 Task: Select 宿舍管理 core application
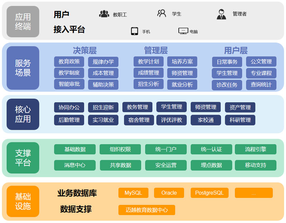(x=139, y=120)
